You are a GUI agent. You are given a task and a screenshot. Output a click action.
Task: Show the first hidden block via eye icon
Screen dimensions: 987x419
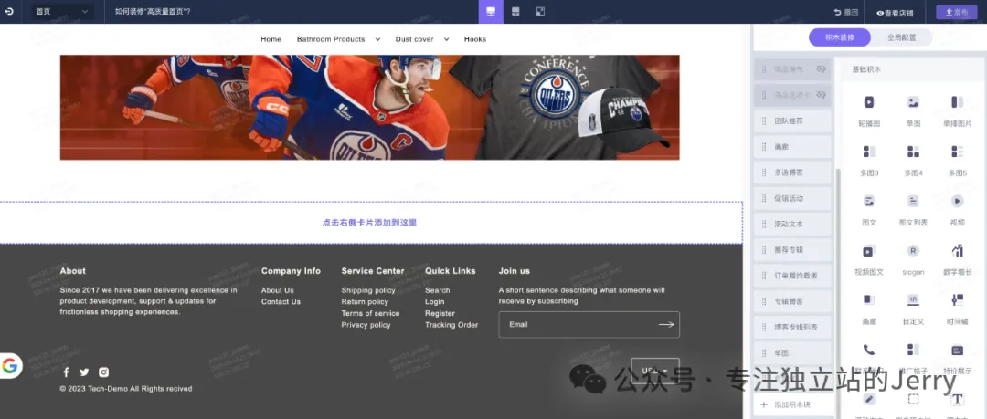point(821,69)
